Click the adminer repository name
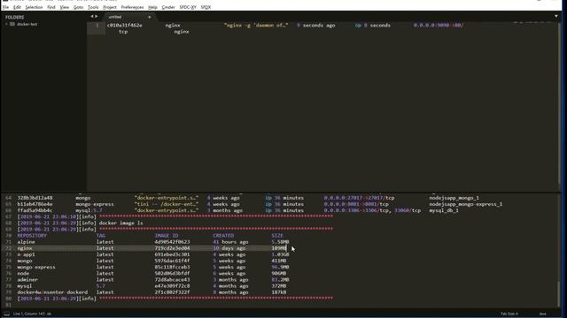The image size is (567, 318). point(27,280)
